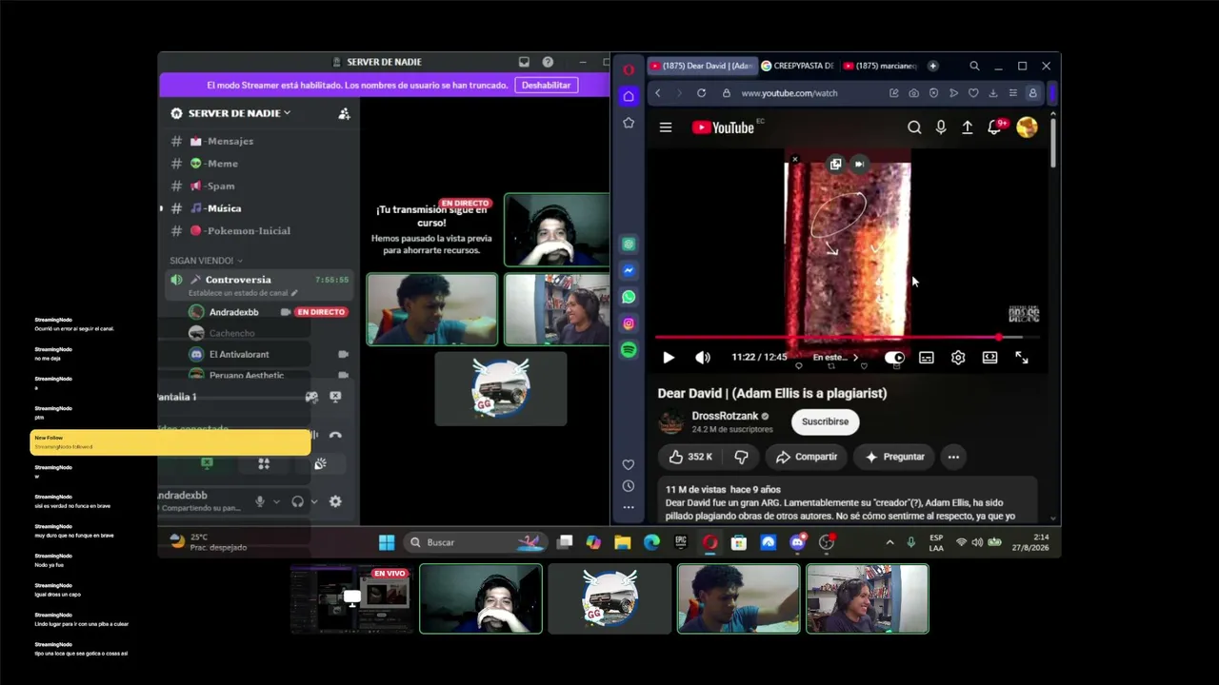Open Opera sidebar home start page
This screenshot has height=685, width=1219.
pos(629,96)
